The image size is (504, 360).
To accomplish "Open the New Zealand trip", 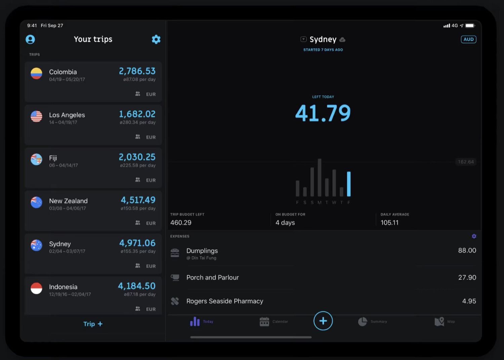I will click(93, 211).
